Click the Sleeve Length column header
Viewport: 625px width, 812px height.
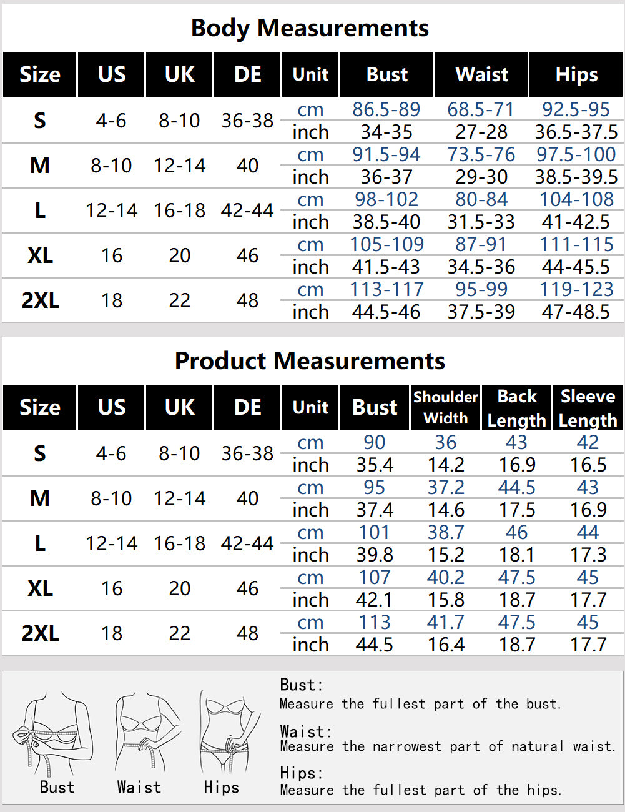click(x=588, y=407)
